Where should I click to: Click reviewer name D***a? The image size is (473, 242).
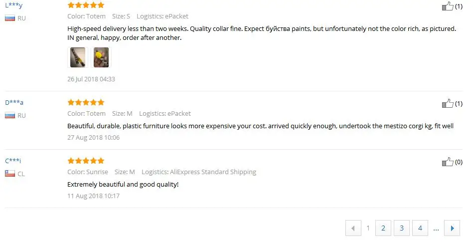(x=14, y=103)
